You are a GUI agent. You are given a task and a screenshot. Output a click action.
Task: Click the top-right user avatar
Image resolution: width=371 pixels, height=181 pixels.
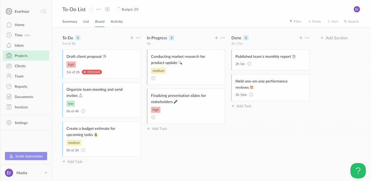pos(357,9)
